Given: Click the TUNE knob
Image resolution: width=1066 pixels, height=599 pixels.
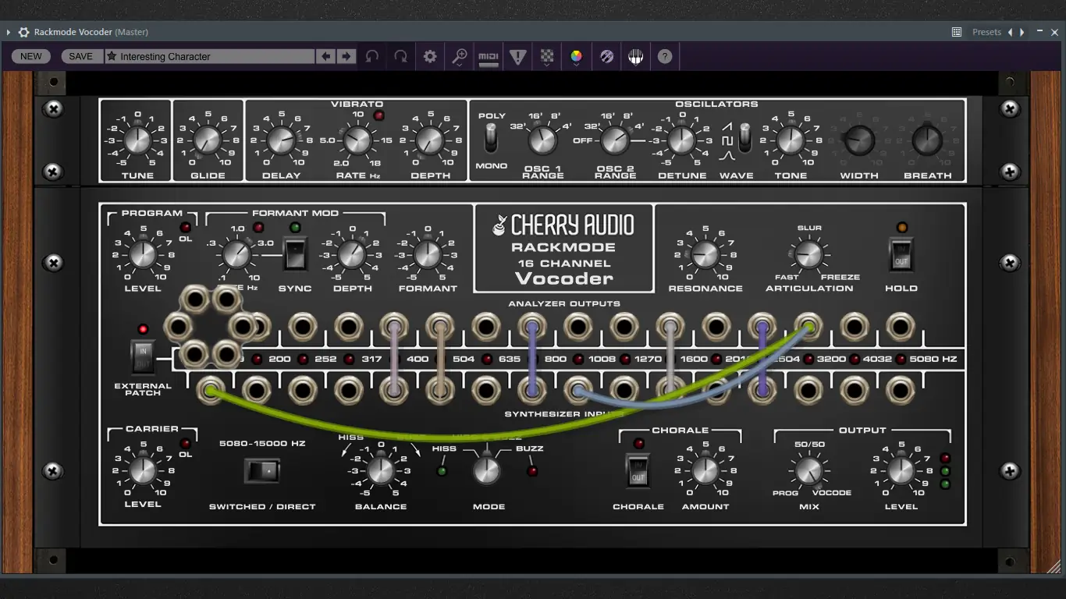Looking at the screenshot, I should [137, 141].
